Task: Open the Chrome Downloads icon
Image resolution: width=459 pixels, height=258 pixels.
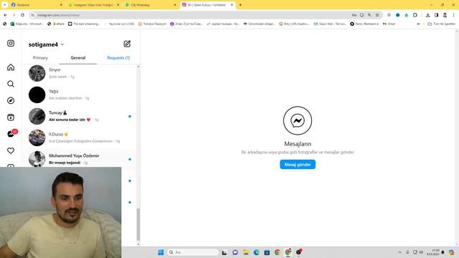Action: (x=427, y=15)
